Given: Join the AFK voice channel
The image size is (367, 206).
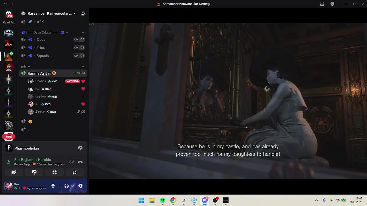Looking at the screenshot, I should point(53,22).
